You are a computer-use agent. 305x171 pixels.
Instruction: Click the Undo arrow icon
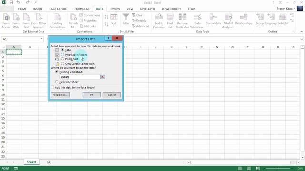pyautogui.click(x=18, y=2)
